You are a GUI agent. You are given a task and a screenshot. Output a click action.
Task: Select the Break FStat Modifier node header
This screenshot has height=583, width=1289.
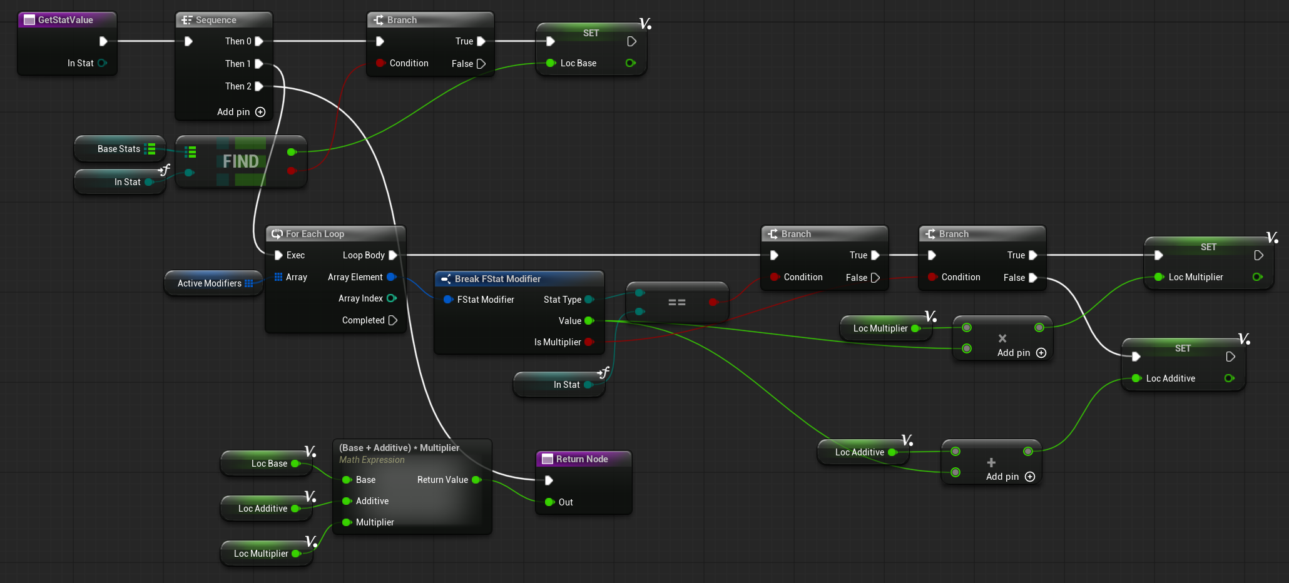pyautogui.click(x=497, y=279)
